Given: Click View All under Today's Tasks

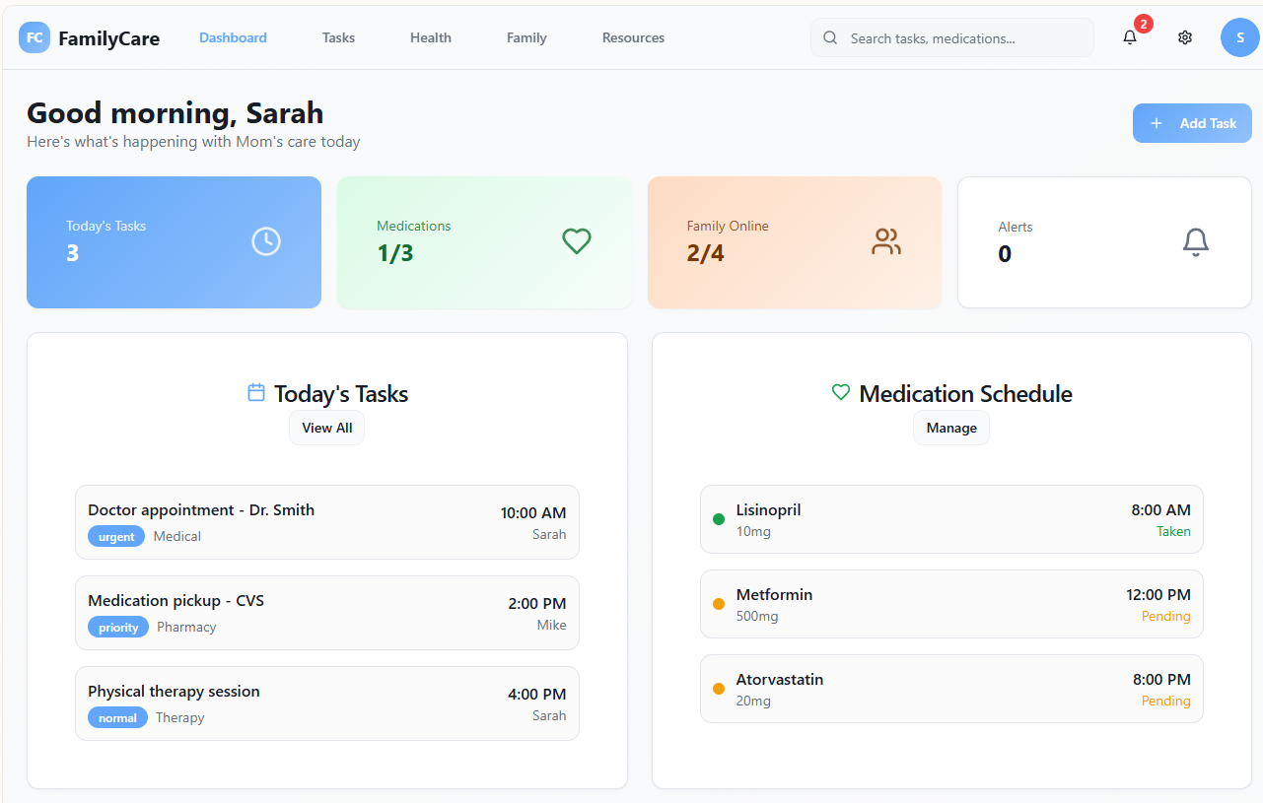Looking at the screenshot, I should (x=326, y=428).
